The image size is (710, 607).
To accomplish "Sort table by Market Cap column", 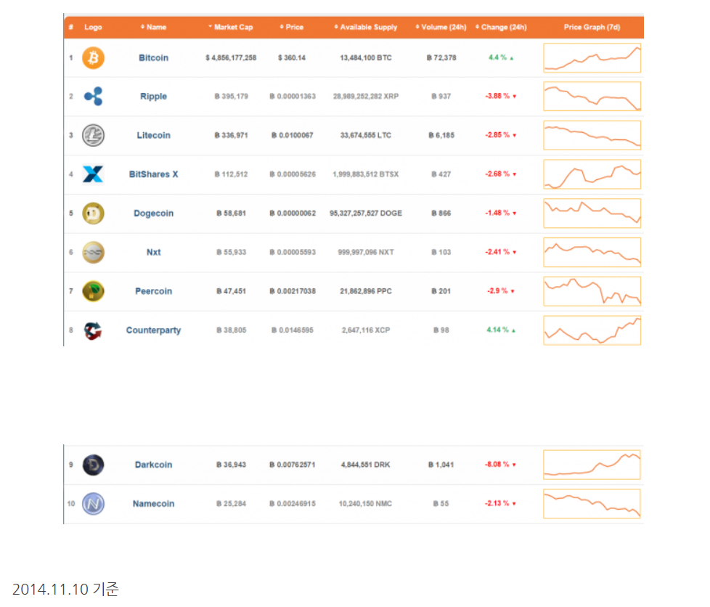I will [x=230, y=27].
